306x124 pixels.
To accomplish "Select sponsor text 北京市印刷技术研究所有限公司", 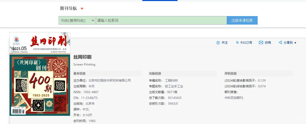I will tap(110, 81).
